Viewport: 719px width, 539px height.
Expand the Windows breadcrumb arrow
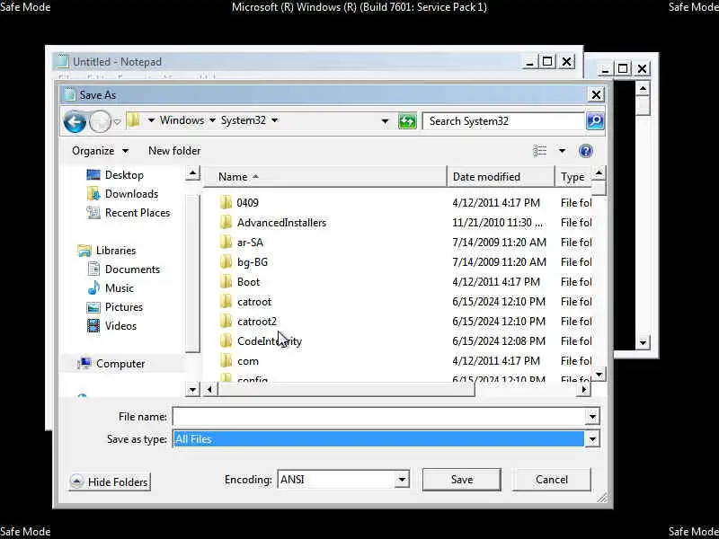212,120
